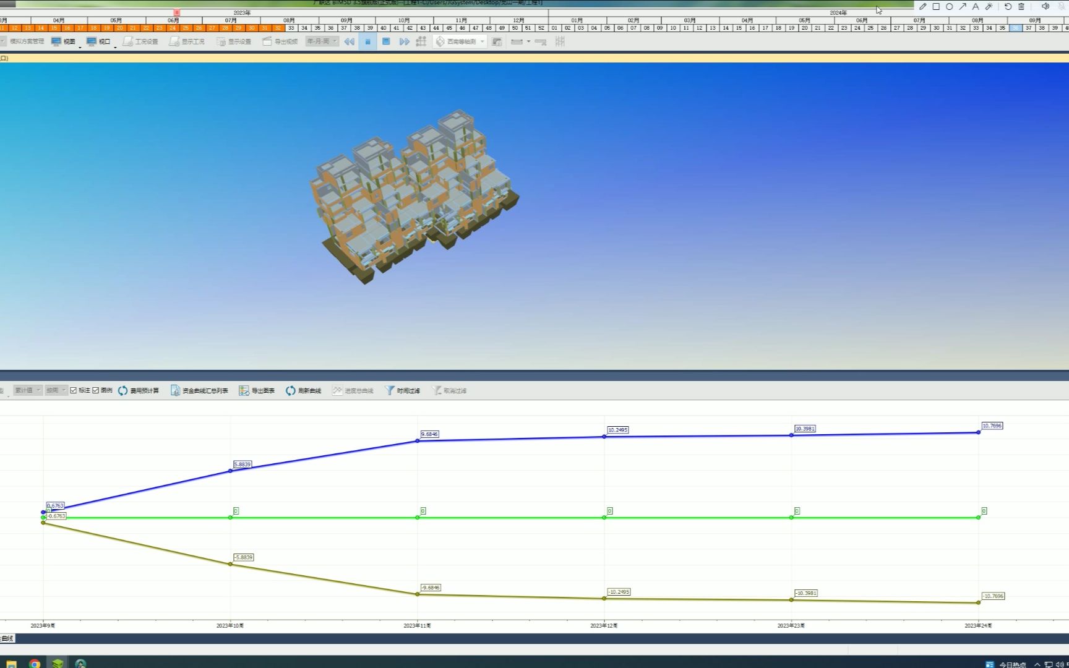Click the icon right of the 西南等轴测 dropdown
This screenshot has height=668, width=1069.
[497, 41]
